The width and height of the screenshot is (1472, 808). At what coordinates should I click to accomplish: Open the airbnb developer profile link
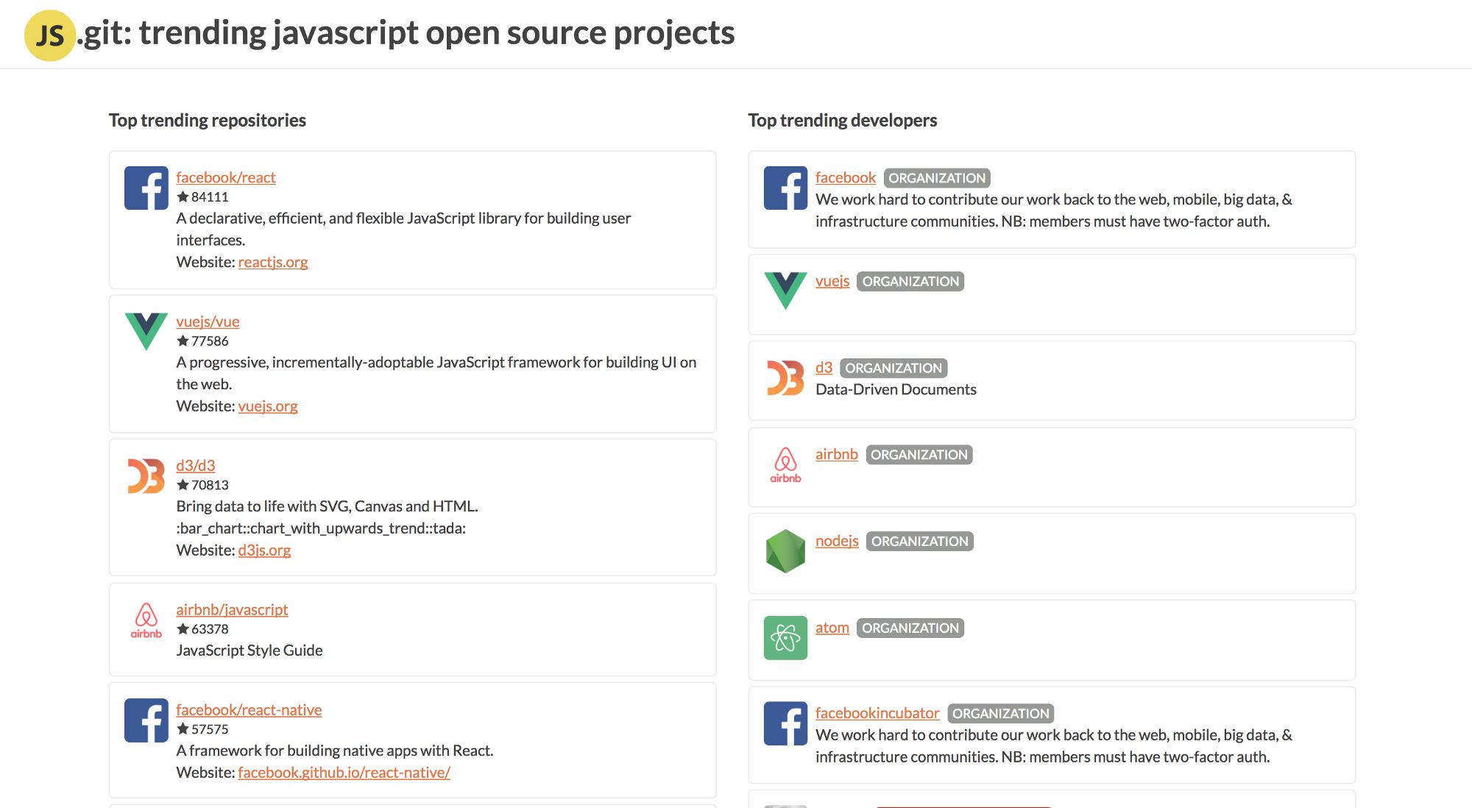[x=837, y=455]
